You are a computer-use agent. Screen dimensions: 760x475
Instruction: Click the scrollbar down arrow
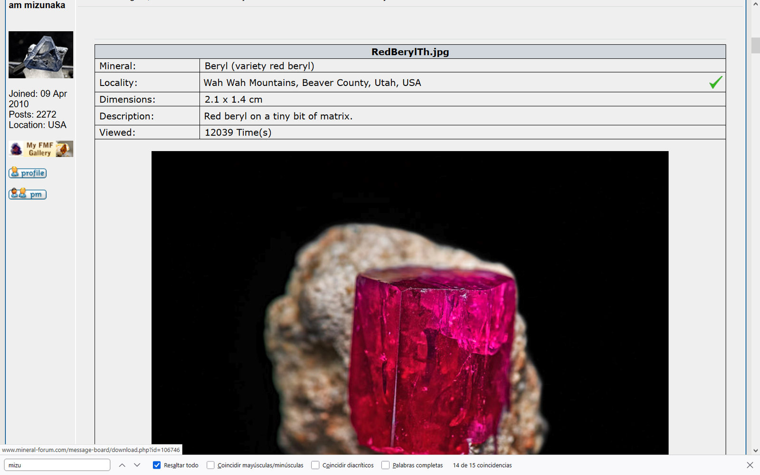click(755, 450)
